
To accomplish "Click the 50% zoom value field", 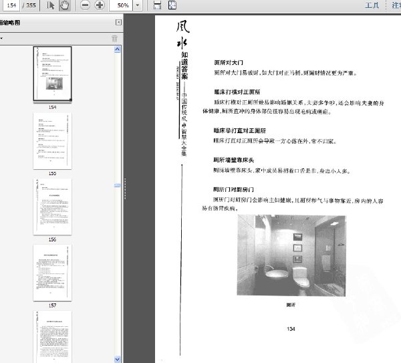I will click(x=121, y=5).
